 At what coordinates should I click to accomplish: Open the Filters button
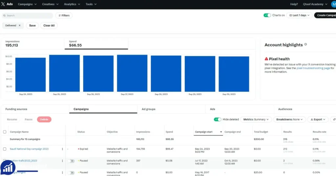64,15
